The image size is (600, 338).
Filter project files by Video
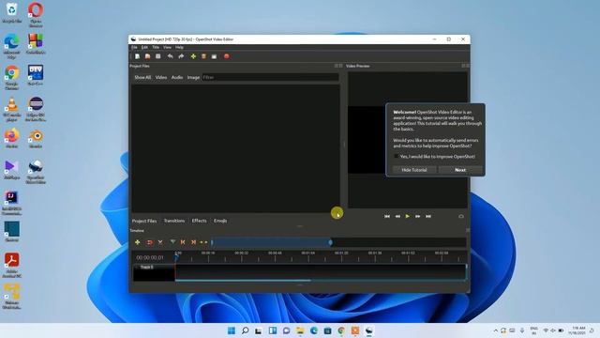[x=161, y=77]
